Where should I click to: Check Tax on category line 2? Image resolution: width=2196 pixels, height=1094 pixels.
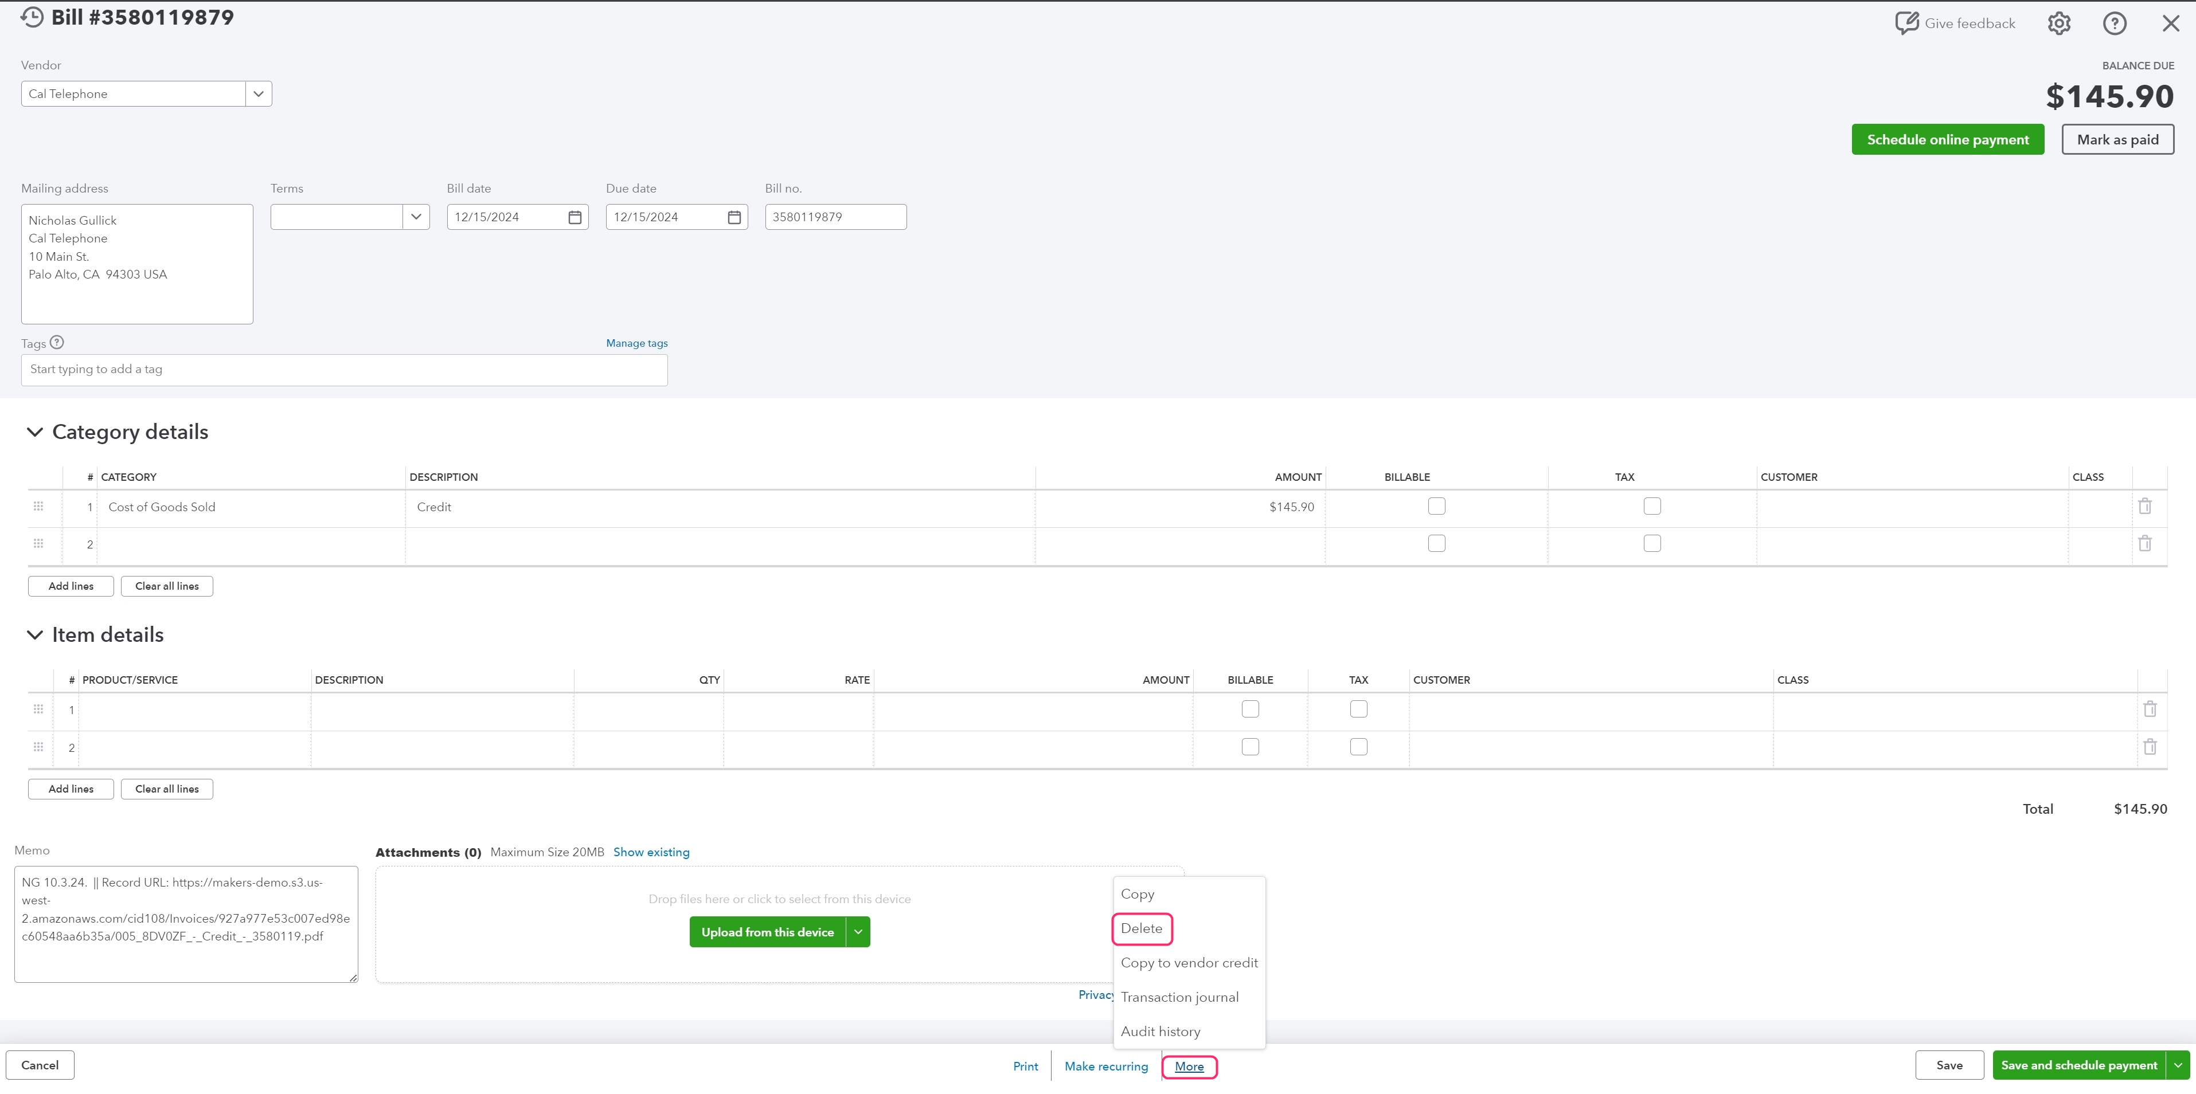1652,544
